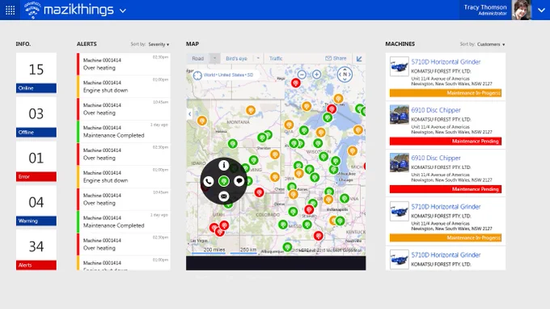The height and width of the screenshot is (309, 550).
Task: Click the chat bubble icon in radial menu
Action: 239,181
